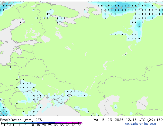Click the legend value '10'

[x=32, y=125]
